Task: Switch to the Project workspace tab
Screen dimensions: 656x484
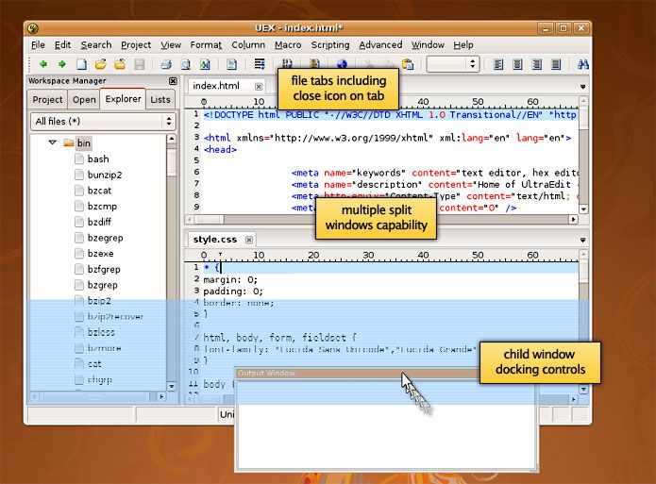Action: [x=47, y=100]
